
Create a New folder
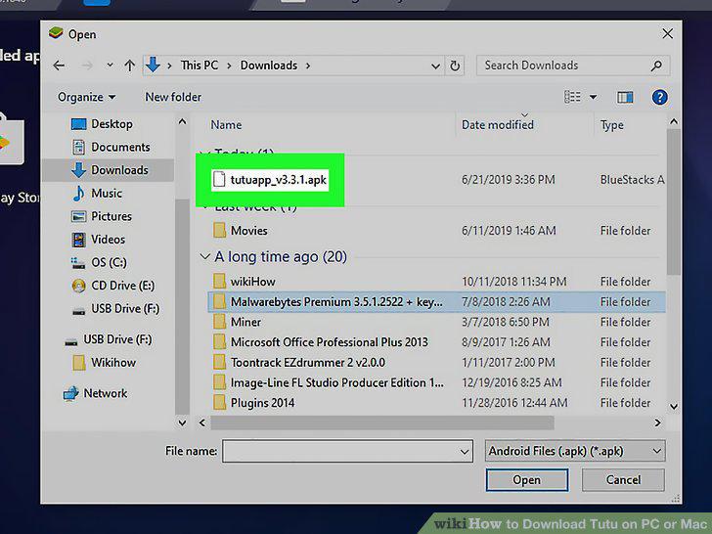[173, 97]
